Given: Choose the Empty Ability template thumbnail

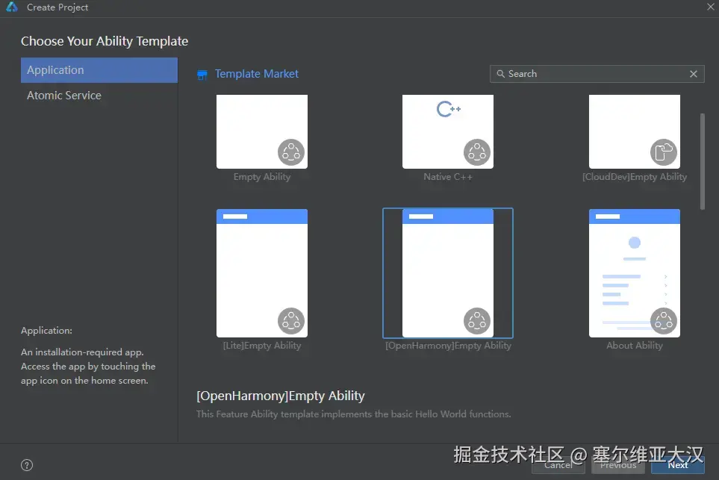Looking at the screenshot, I should pos(262,131).
